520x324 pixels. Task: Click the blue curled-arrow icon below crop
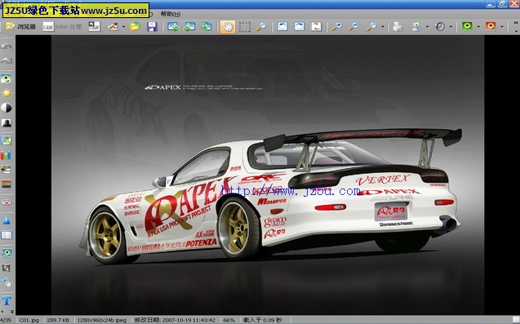tap(7, 282)
